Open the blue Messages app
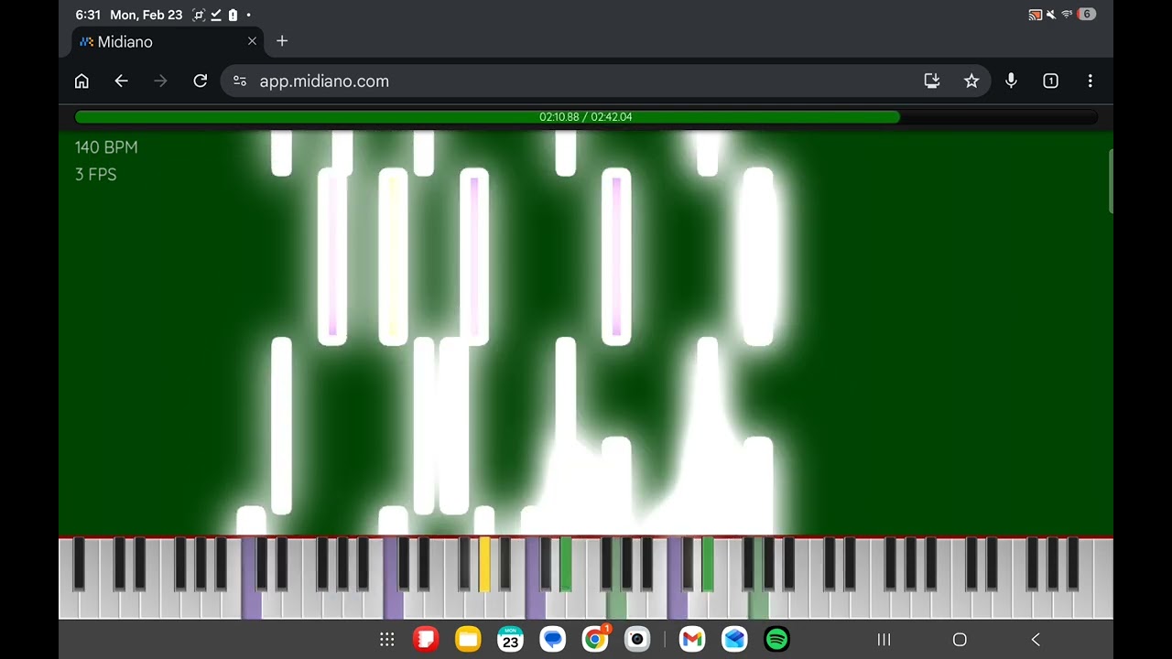 pyautogui.click(x=552, y=639)
